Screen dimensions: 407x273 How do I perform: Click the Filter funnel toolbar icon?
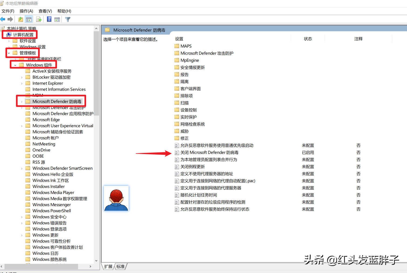(68, 19)
